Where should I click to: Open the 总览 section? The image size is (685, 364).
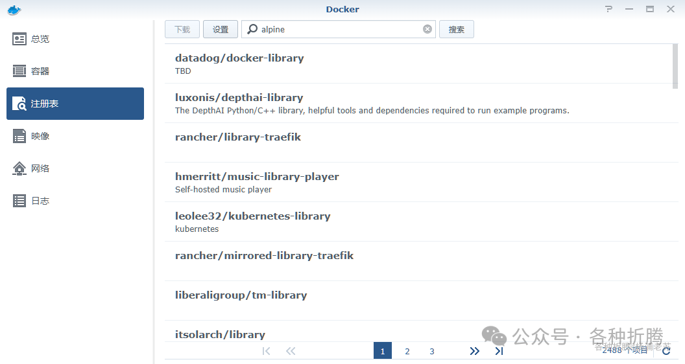pyautogui.click(x=75, y=39)
